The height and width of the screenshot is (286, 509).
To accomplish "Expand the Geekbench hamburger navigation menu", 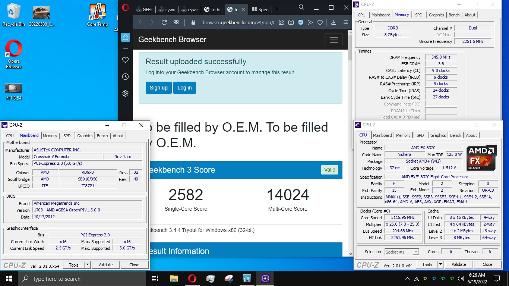I will coord(333,40).
